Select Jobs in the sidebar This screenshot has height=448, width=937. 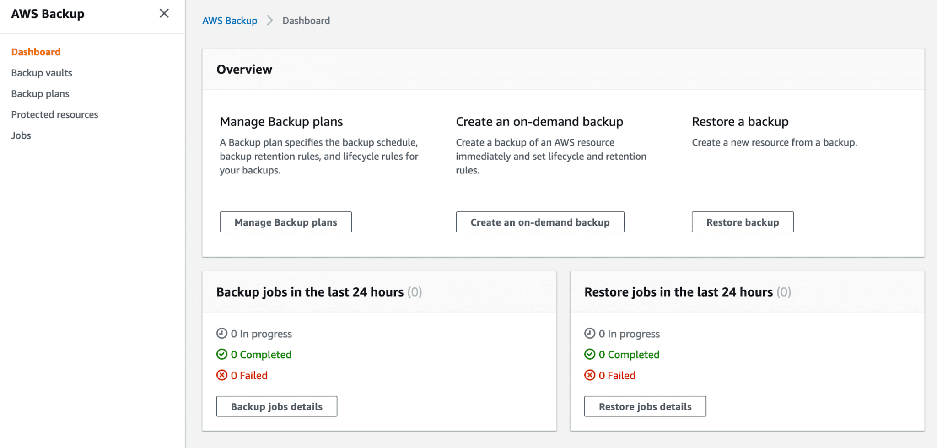pyautogui.click(x=21, y=135)
